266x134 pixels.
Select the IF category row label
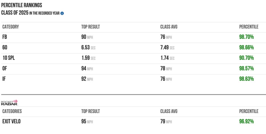[x=4, y=79]
